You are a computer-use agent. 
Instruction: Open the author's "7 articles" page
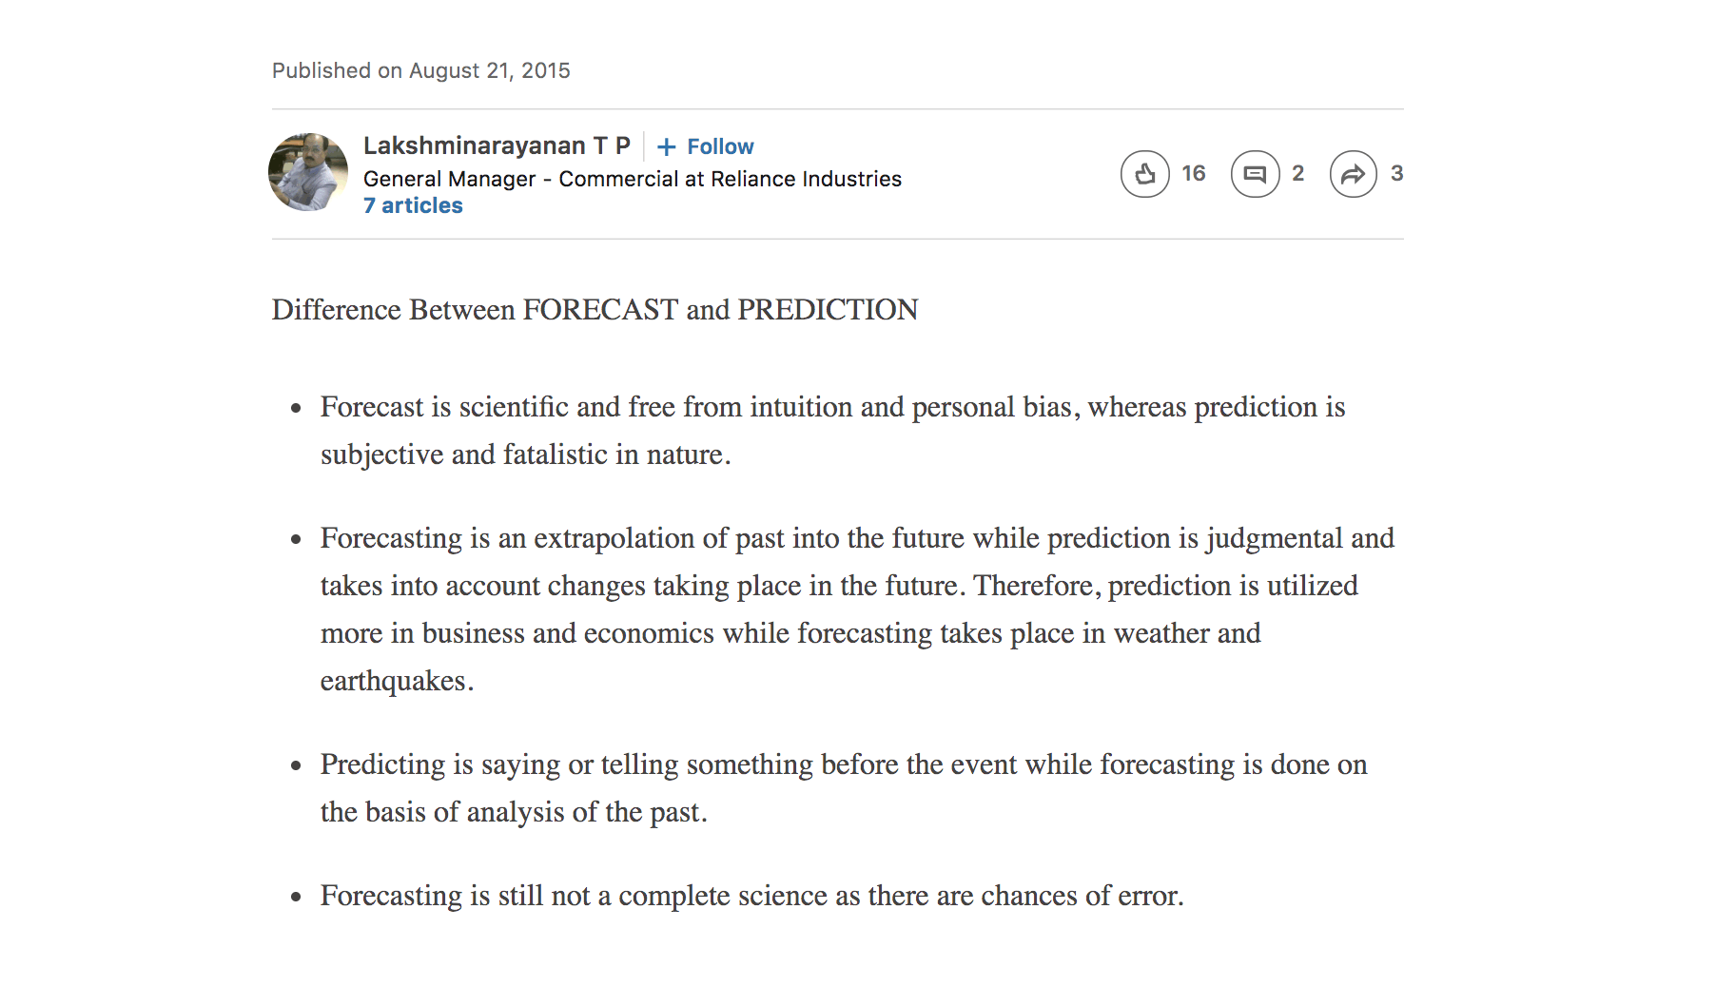click(412, 204)
